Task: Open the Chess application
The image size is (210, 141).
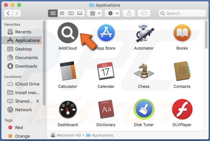Action: pyautogui.click(x=144, y=71)
